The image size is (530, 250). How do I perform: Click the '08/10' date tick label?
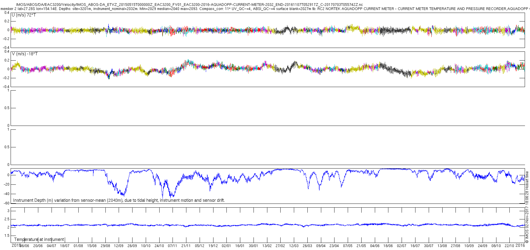496,246
